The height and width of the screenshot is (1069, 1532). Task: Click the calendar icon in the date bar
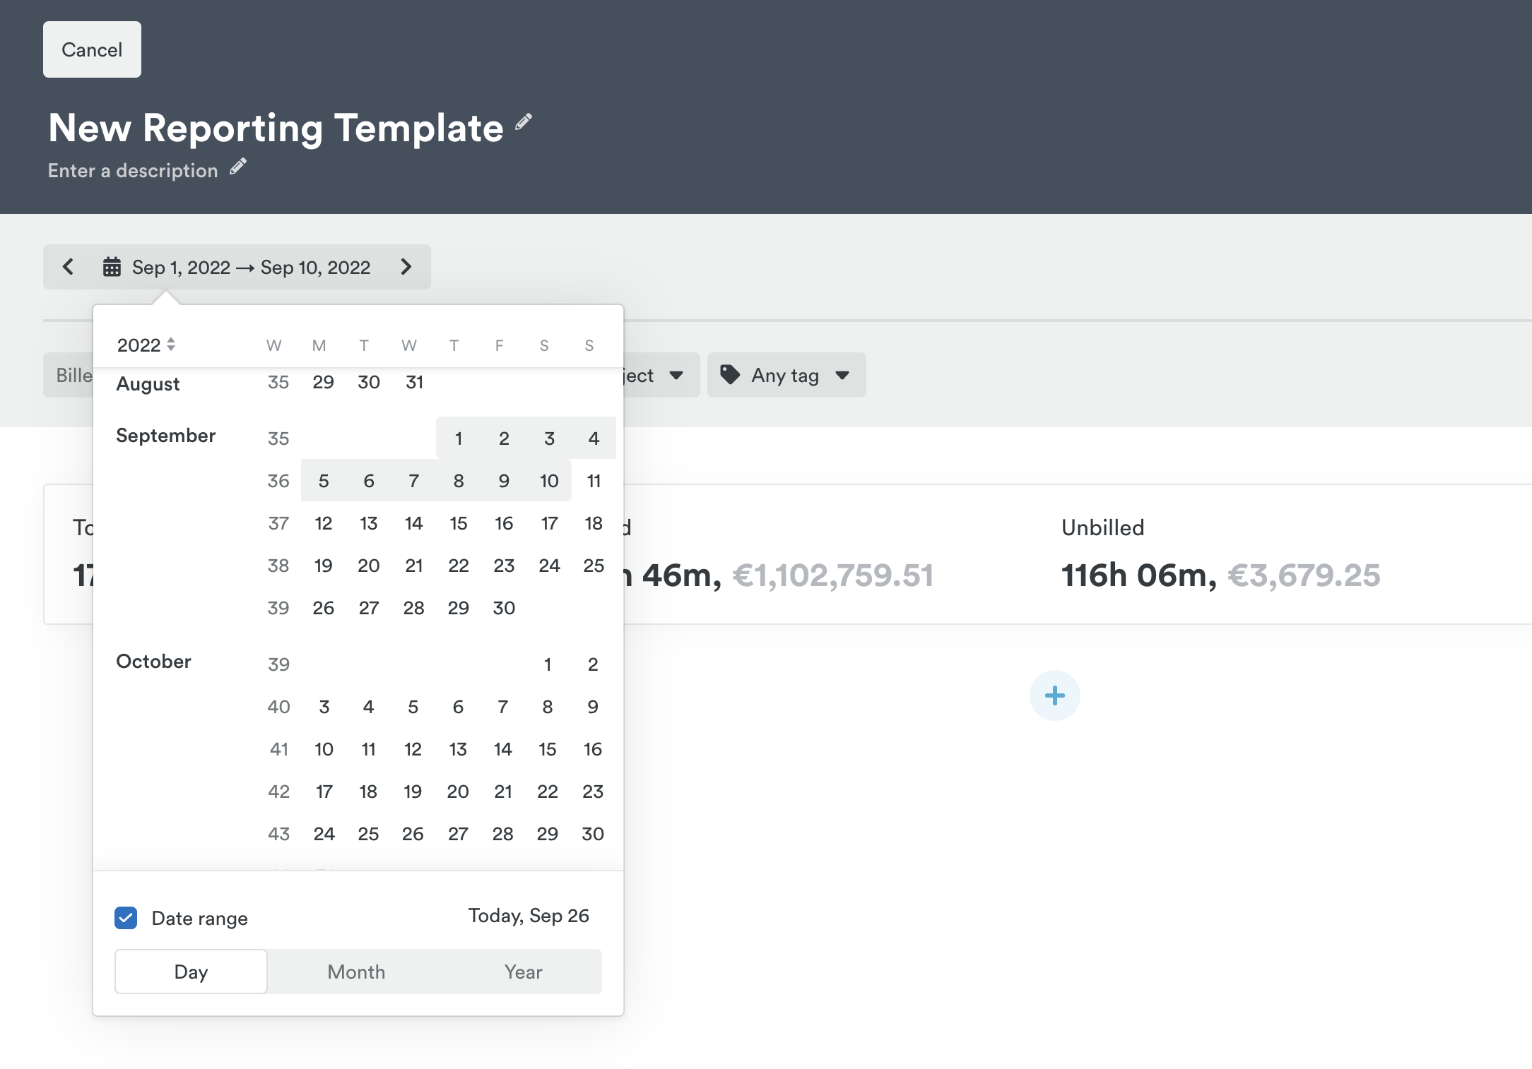click(x=112, y=267)
